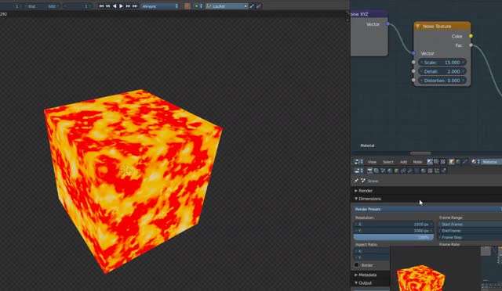Open the Node menu in node editor

point(417,162)
